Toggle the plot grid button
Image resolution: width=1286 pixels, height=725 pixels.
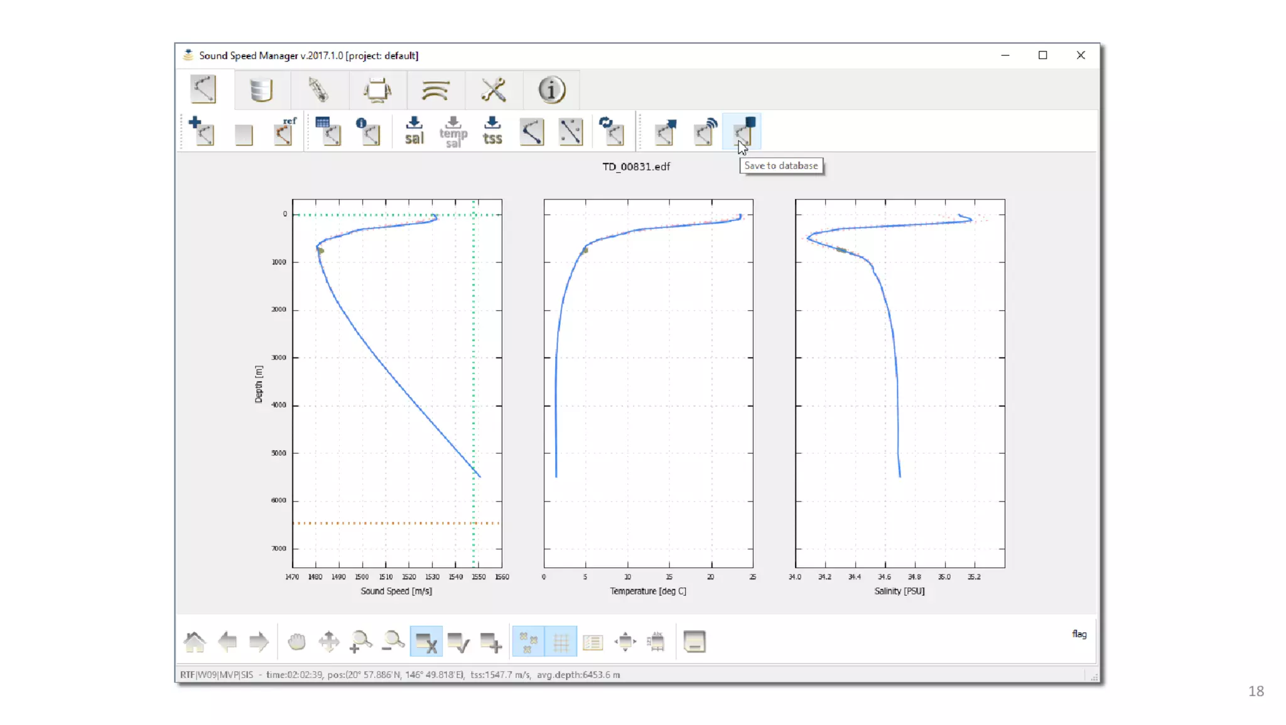[x=561, y=642]
